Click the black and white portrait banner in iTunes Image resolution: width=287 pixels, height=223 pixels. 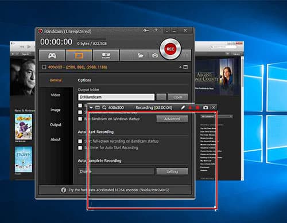click(22, 77)
